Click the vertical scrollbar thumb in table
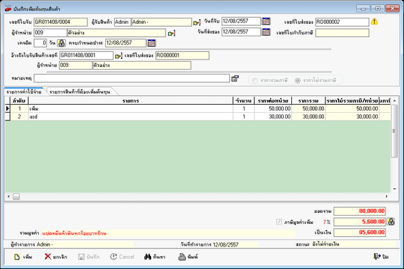Screen dimensions: 404x269 (394, 131)
